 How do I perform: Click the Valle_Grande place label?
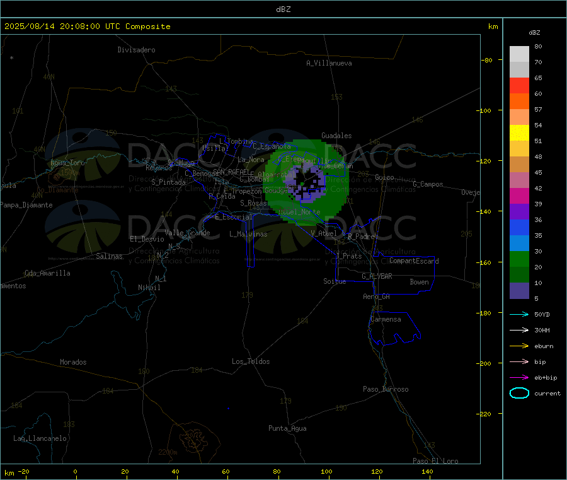[x=187, y=233]
